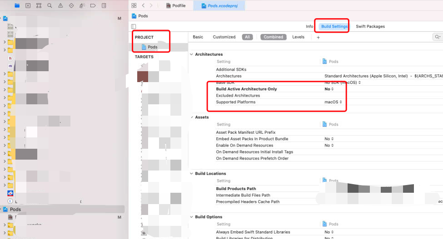Switch to the Pods.xcodeproj tab
The image size is (443, 239).
click(219, 5)
